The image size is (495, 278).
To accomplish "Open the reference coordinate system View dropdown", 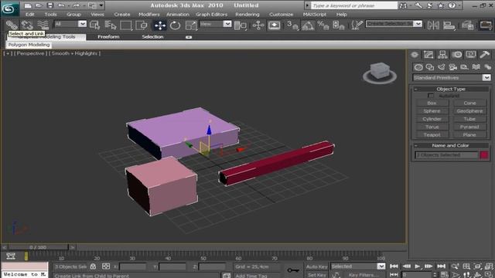I will click(x=227, y=24).
